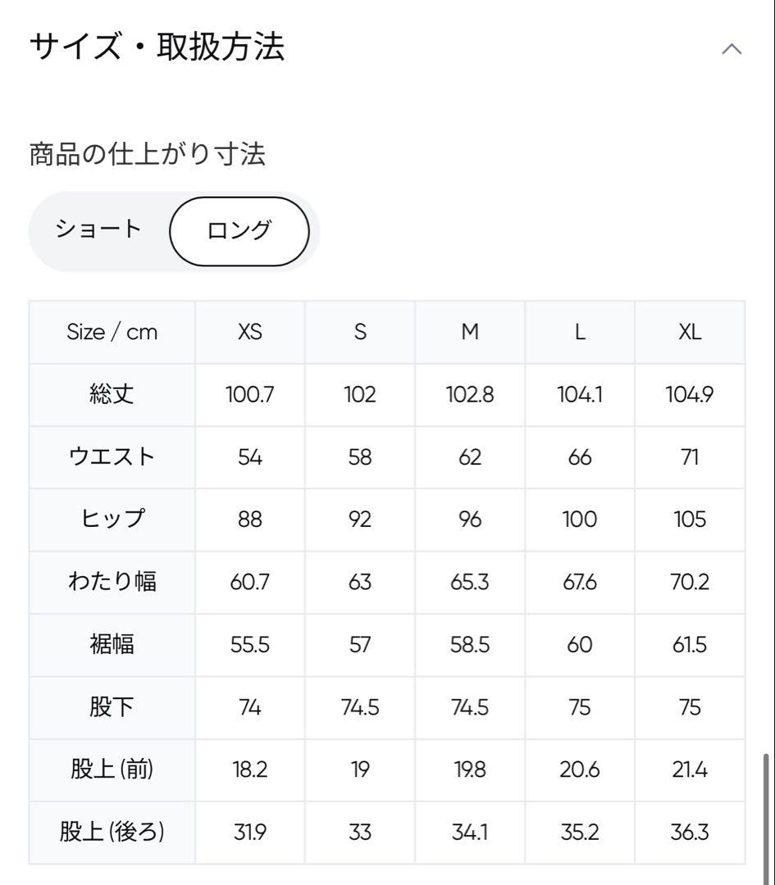This screenshot has width=775, height=885.
Task: Click the 104.9 total length value for XL
Action: click(x=690, y=394)
